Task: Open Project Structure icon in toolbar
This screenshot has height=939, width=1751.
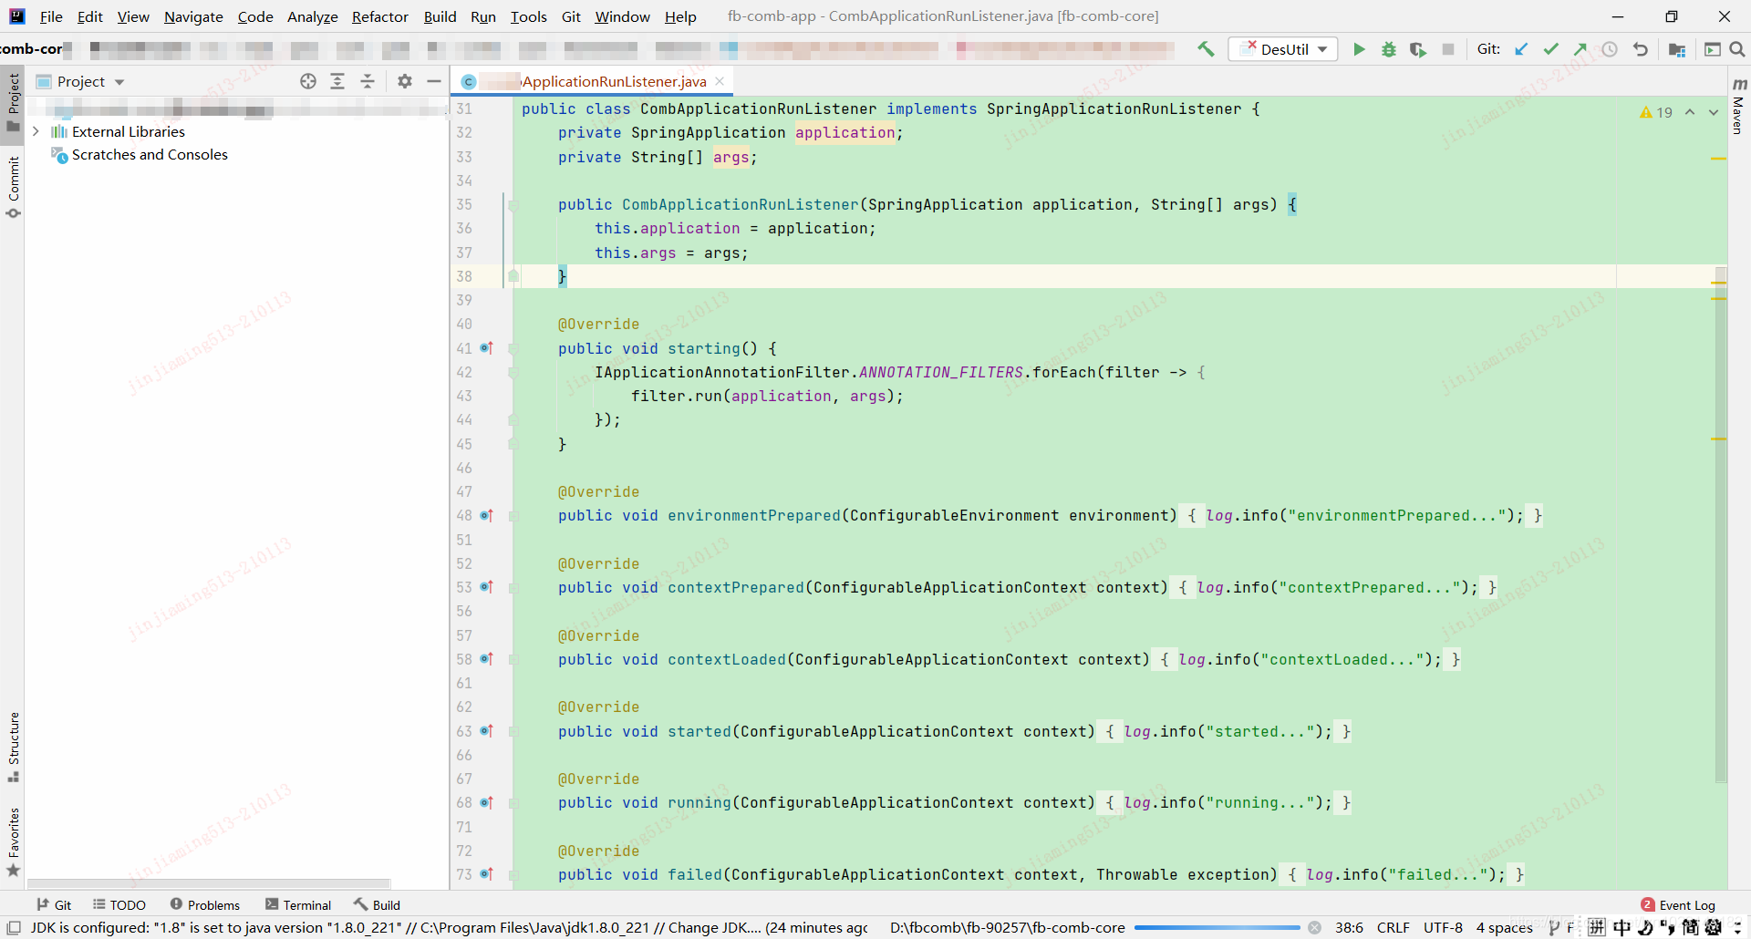Action: coord(1676,49)
